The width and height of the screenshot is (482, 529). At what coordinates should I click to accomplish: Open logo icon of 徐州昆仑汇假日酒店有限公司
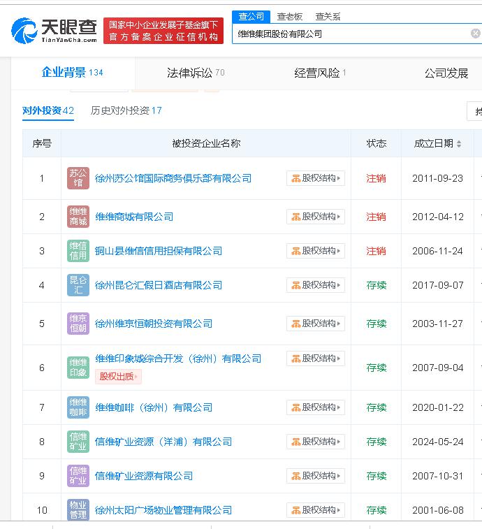point(78,285)
